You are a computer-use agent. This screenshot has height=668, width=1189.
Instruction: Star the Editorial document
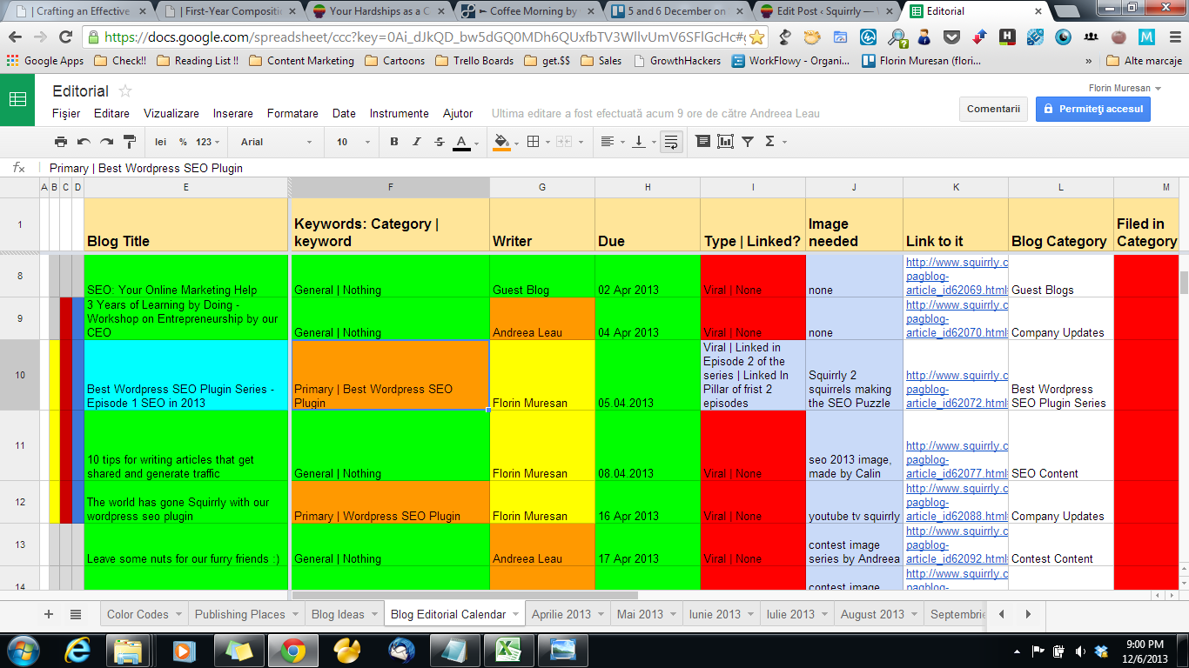pyautogui.click(x=125, y=91)
